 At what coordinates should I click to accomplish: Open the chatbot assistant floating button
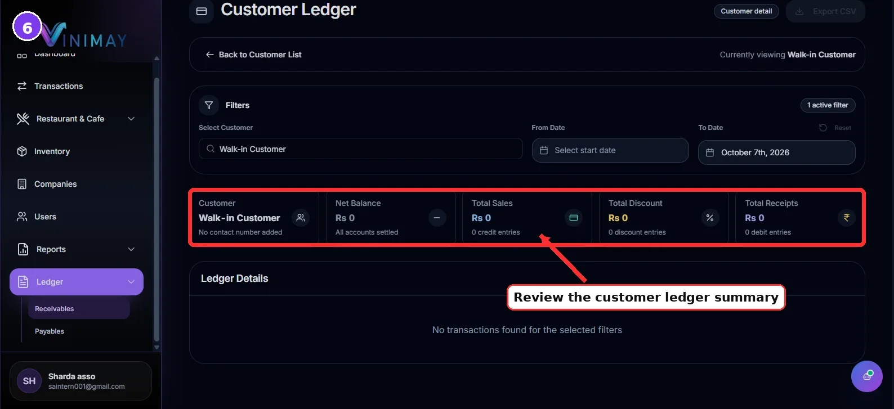(867, 376)
